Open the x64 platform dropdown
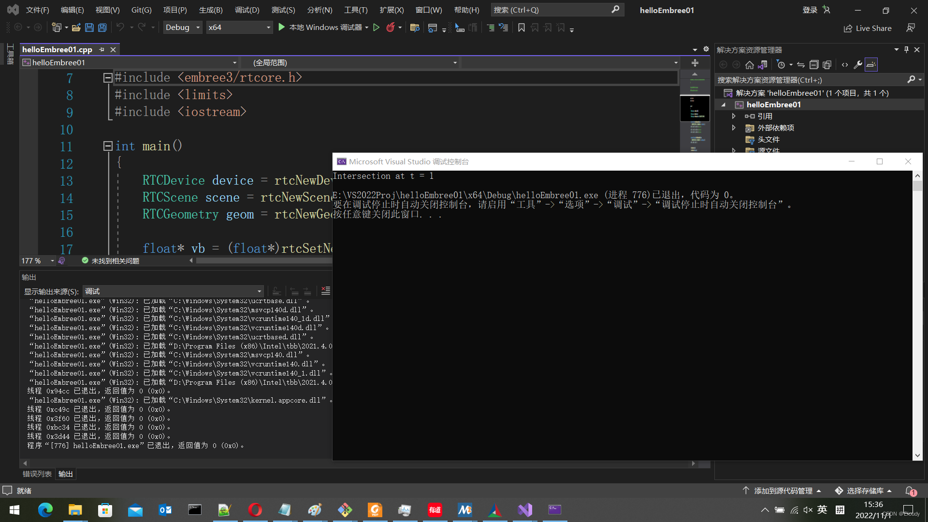The height and width of the screenshot is (522, 928). tap(239, 28)
